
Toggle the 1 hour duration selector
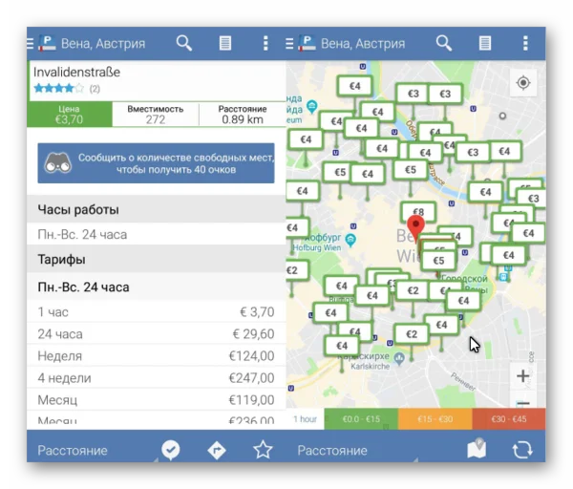306,419
